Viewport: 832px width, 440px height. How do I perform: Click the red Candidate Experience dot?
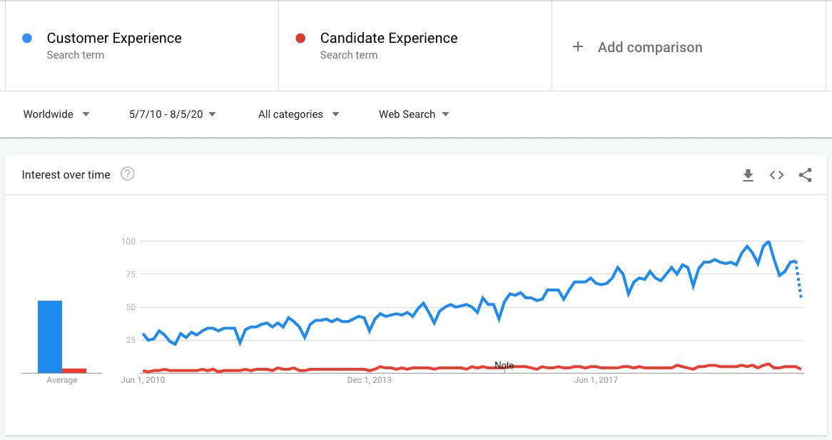pos(300,38)
